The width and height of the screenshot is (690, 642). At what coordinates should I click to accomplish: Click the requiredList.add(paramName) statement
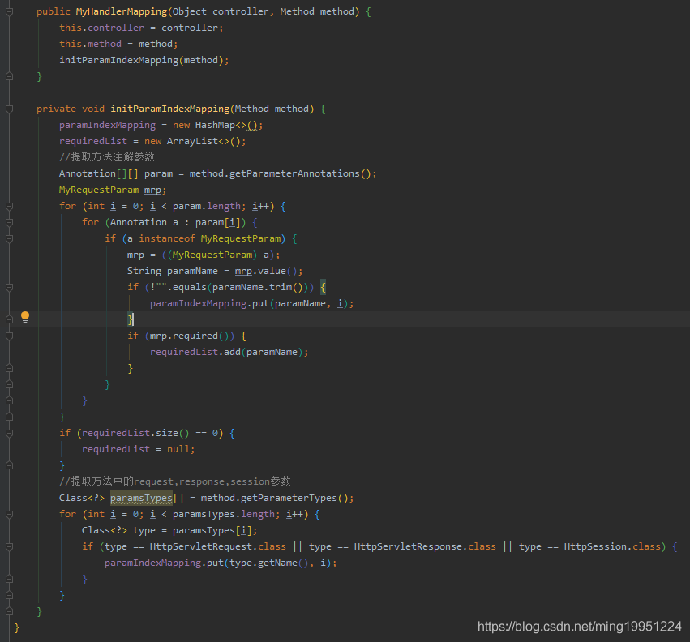point(229,352)
